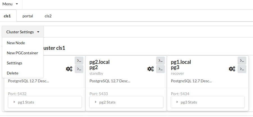Image resolution: width=253 pixels, height=117 pixels.
Task: Open Setttings from cluster menu
Action: (22, 63)
